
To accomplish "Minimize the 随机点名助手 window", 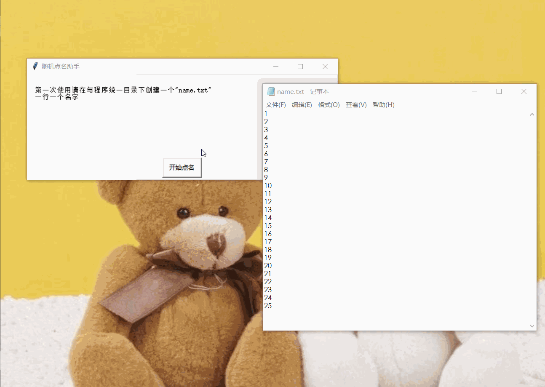I will click(x=276, y=67).
